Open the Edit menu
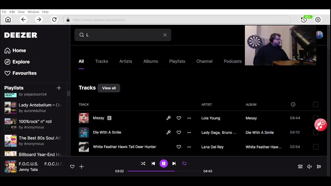 tap(12, 12)
